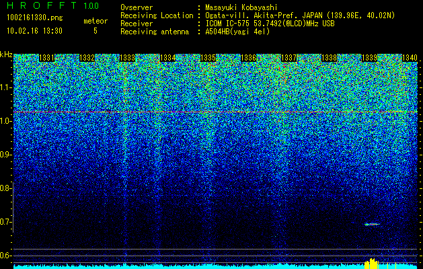
Task: Click the ICOM IC-575 receiver text
Action: click(270, 24)
